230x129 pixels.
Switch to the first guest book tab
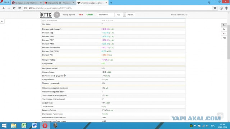coord(27,3)
